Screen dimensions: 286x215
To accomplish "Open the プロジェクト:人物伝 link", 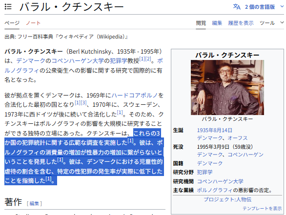I will [x=227, y=199].
